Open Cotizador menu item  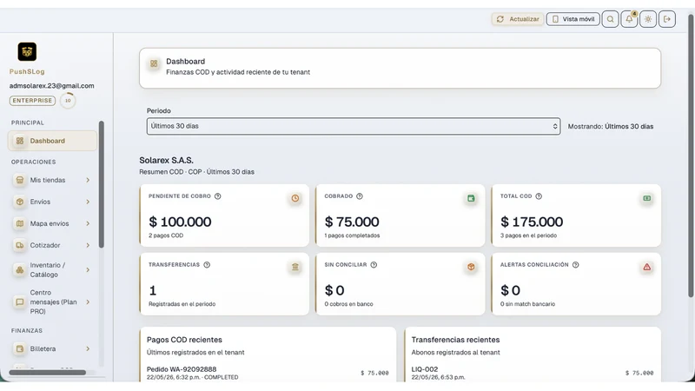click(52, 245)
